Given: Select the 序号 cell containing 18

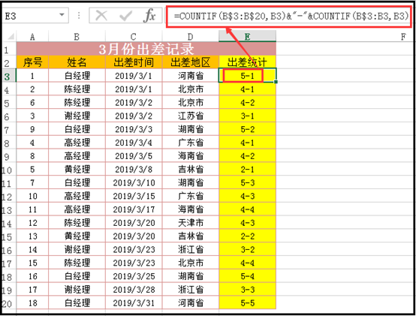Looking at the screenshot, I should coord(32,302).
